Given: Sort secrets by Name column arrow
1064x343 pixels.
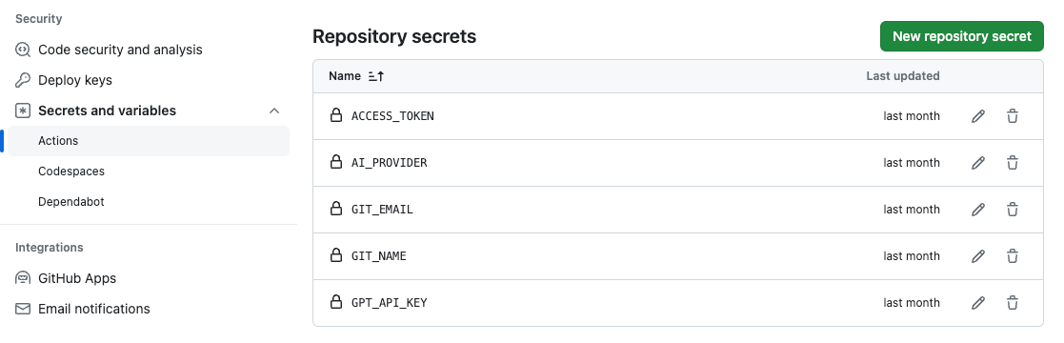Looking at the screenshot, I should [376, 76].
